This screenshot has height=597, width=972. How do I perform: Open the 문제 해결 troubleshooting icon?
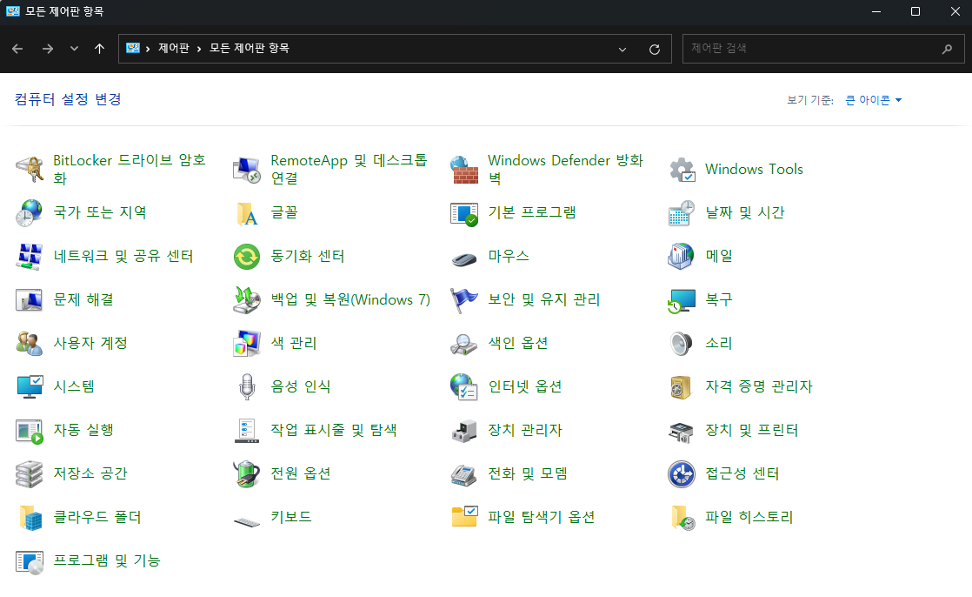(x=30, y=299)
